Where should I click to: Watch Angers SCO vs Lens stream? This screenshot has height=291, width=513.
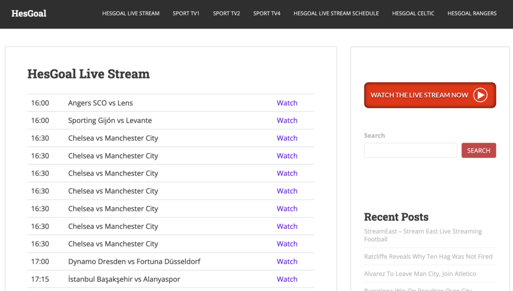[287, 103]
